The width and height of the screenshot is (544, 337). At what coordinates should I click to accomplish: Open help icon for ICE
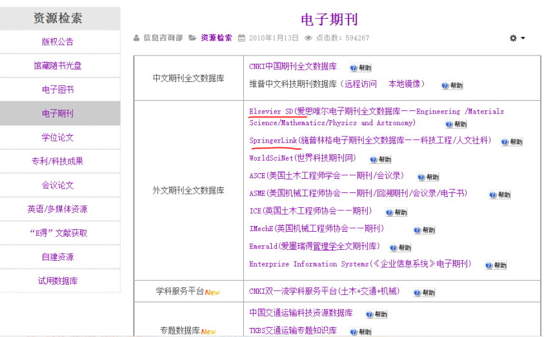coord(396,212)
